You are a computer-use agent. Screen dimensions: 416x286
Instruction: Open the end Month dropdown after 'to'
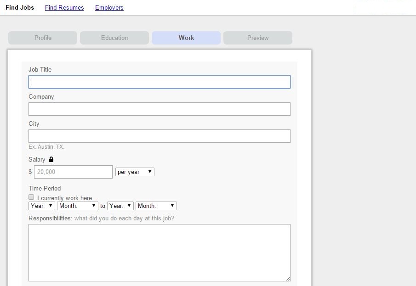[x=156, y=206]
